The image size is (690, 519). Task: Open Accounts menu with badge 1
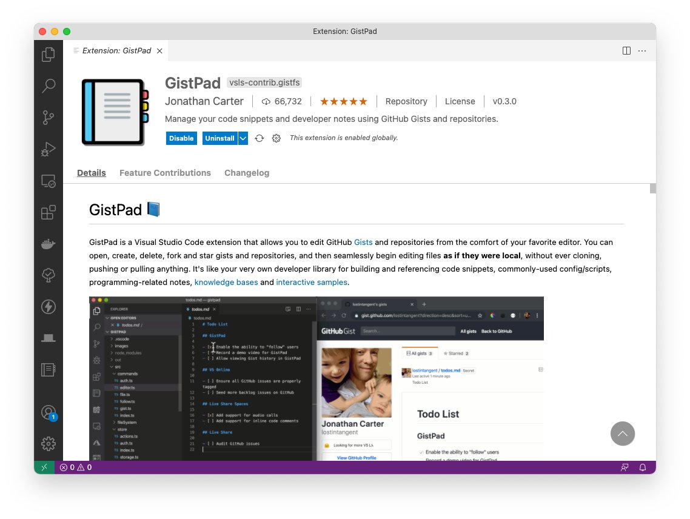(49, 413)
